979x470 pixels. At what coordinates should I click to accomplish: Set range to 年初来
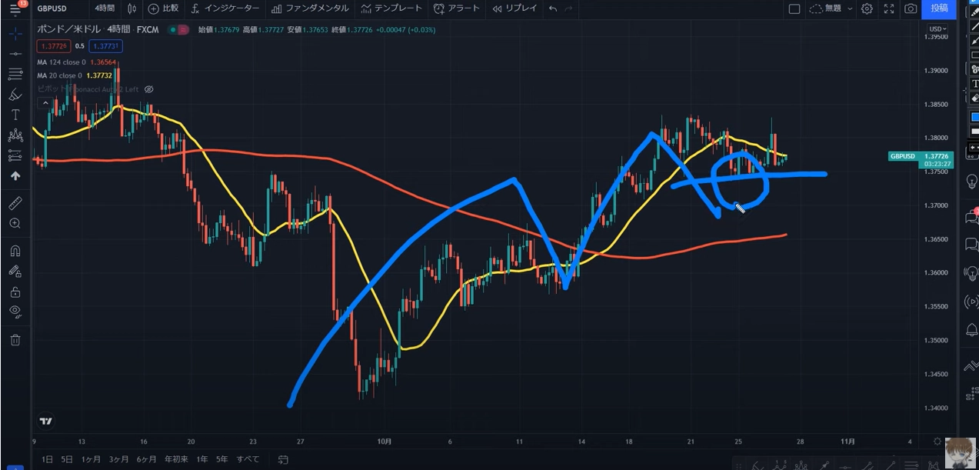pyautogui.click(x=177, y=459)
